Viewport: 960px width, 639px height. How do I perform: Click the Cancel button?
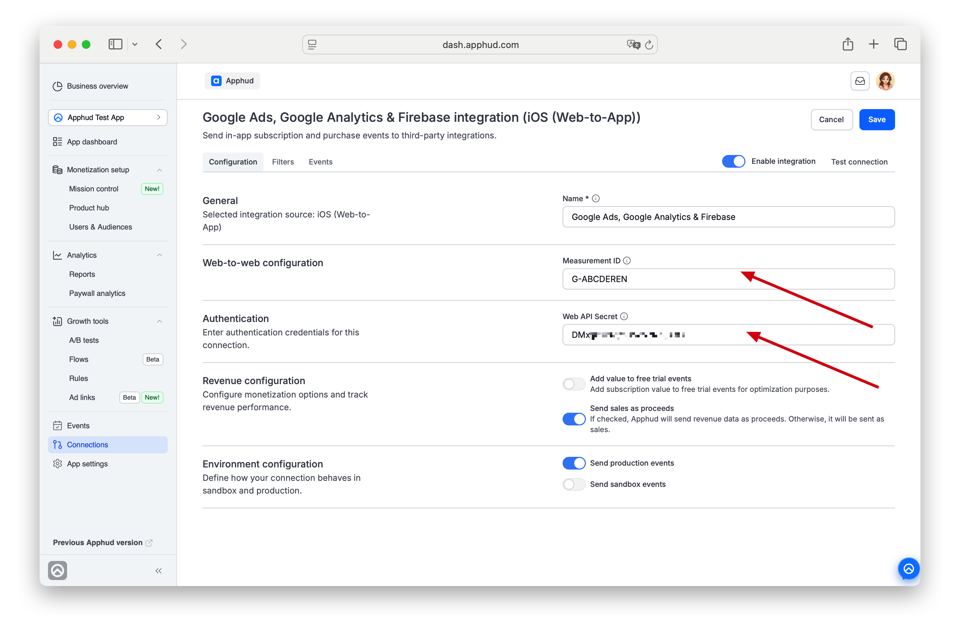point(831,119)
